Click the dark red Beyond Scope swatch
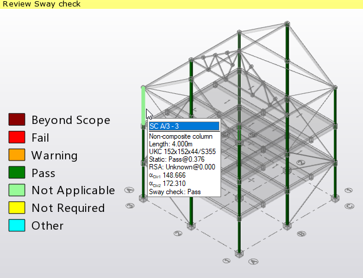363x278 pixels. point(17,120)
